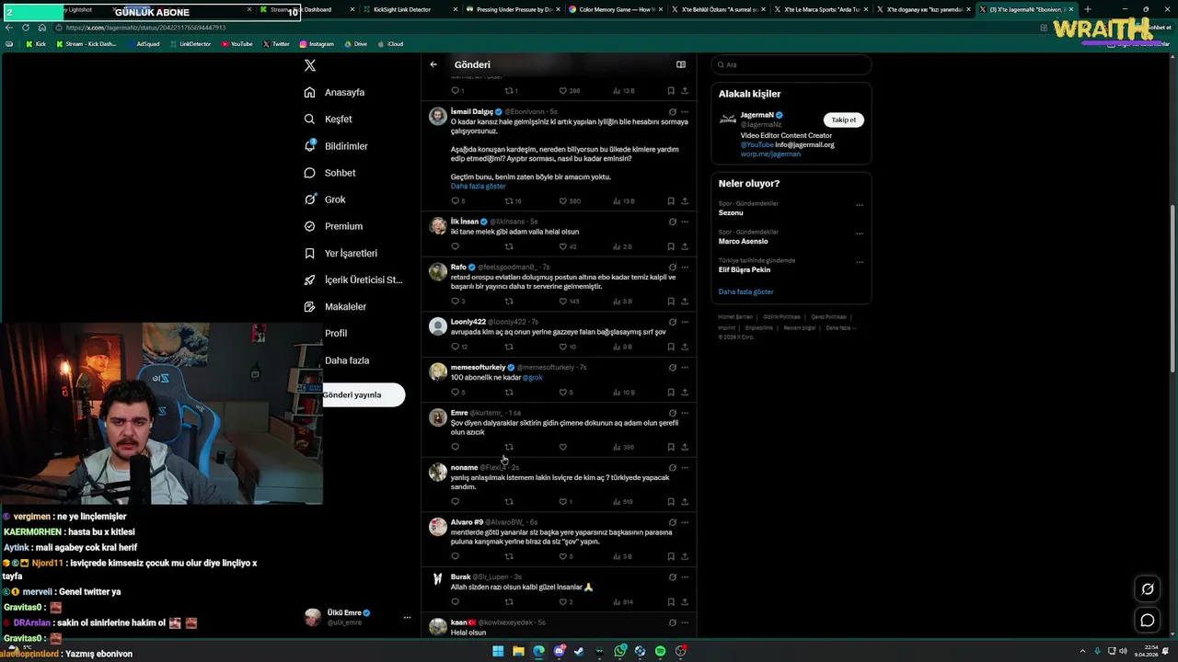Follow JagermaN with Takip et

click(844, 120)
